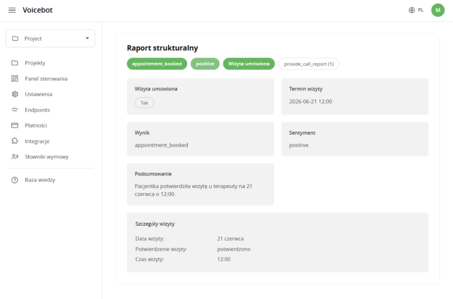This screenshot has width=453, height=299.
Task: Go to Panel sterowania menu item
Action: coord(46,79)
